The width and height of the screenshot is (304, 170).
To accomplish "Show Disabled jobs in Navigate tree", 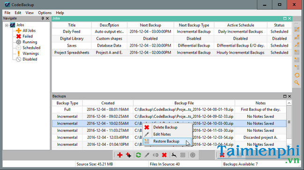I will [29, 59].
